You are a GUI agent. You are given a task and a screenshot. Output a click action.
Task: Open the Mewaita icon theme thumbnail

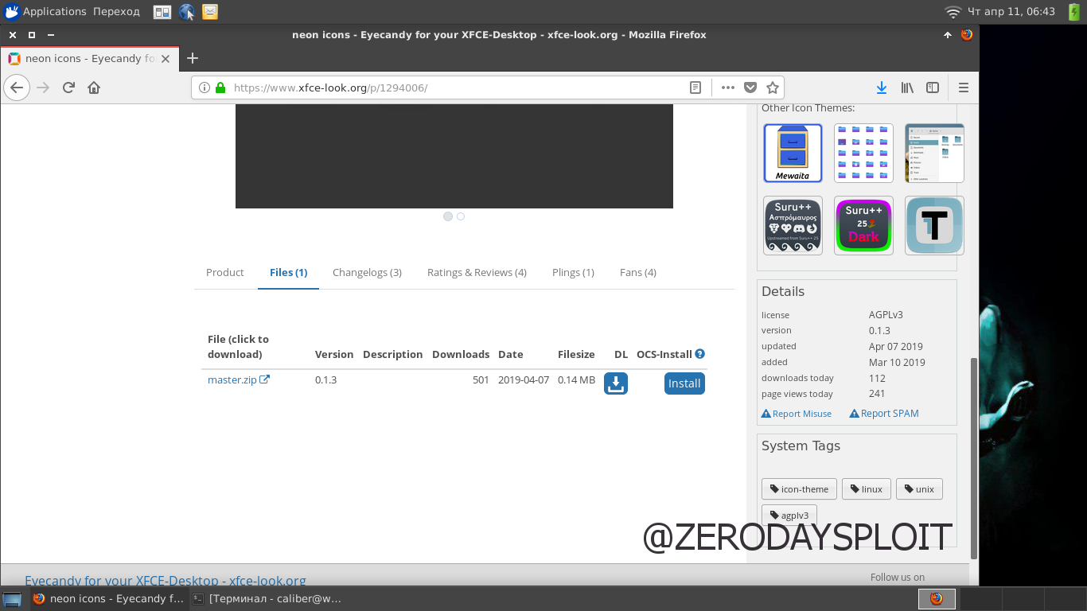[x=793, y=153]
